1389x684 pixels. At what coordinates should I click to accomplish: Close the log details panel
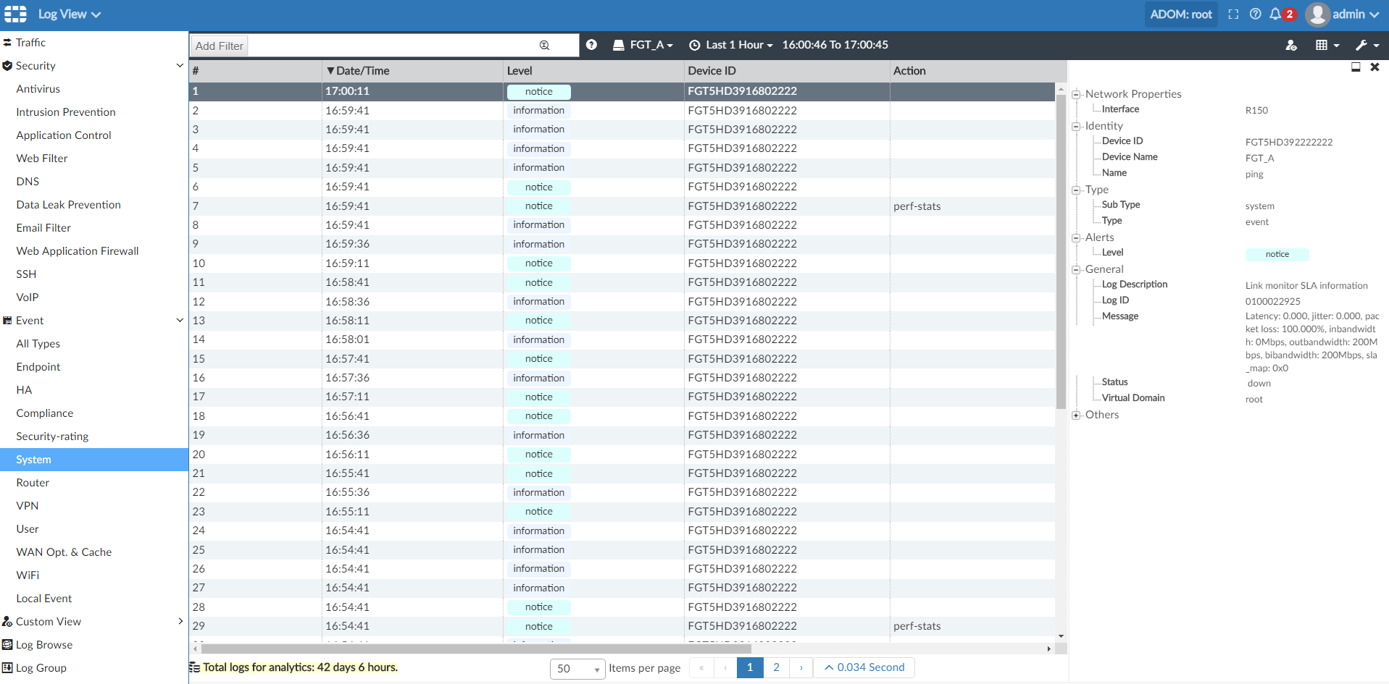tap(1375, 67)
